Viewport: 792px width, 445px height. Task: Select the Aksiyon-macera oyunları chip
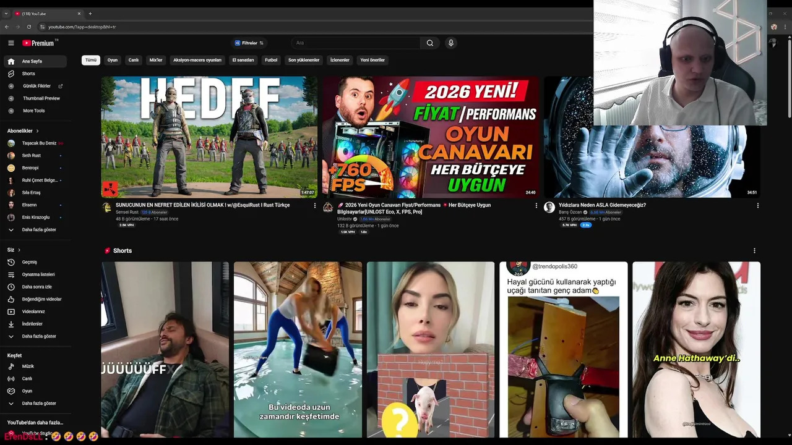click(x=197, y=60)
